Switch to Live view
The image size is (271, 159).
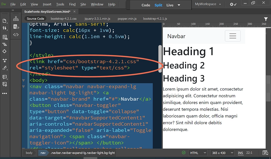coord(170,5)
